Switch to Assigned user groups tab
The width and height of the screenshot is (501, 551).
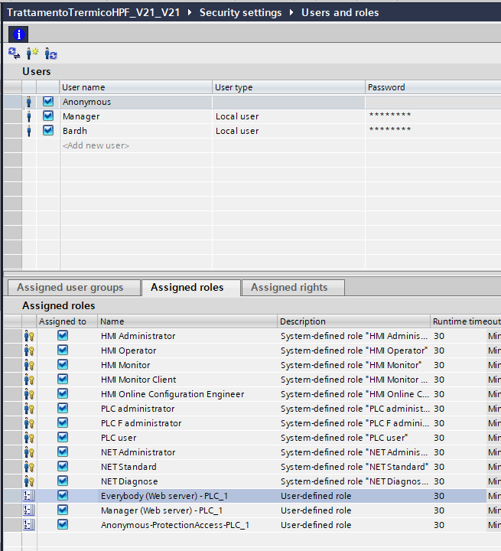74,288
